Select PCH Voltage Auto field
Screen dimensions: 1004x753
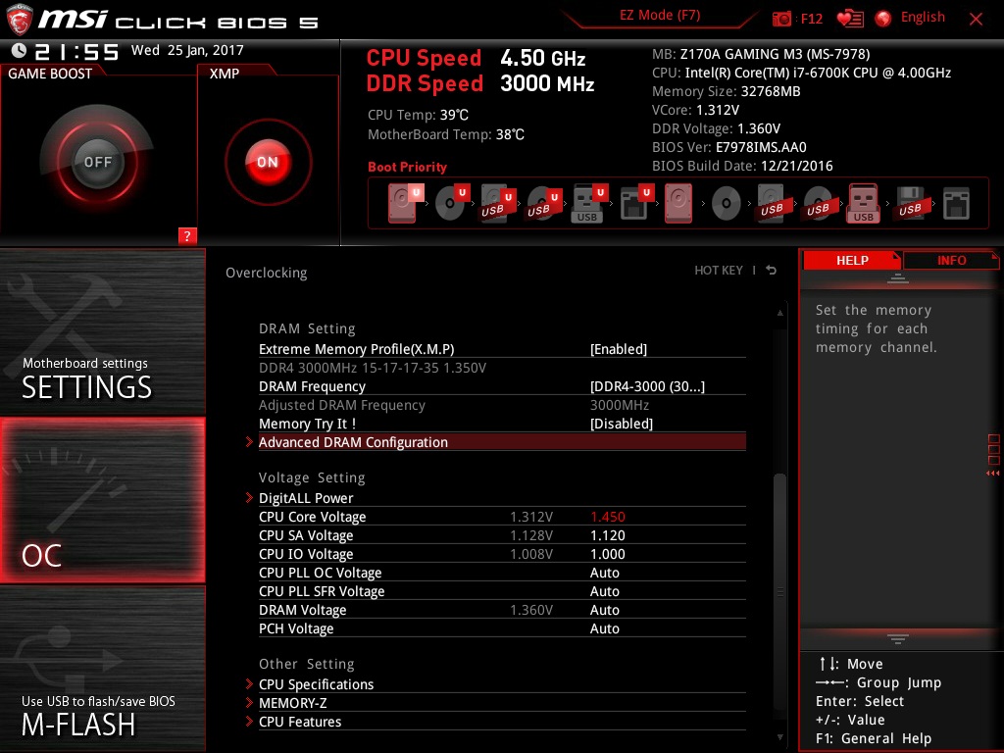[x=604, y=628]
